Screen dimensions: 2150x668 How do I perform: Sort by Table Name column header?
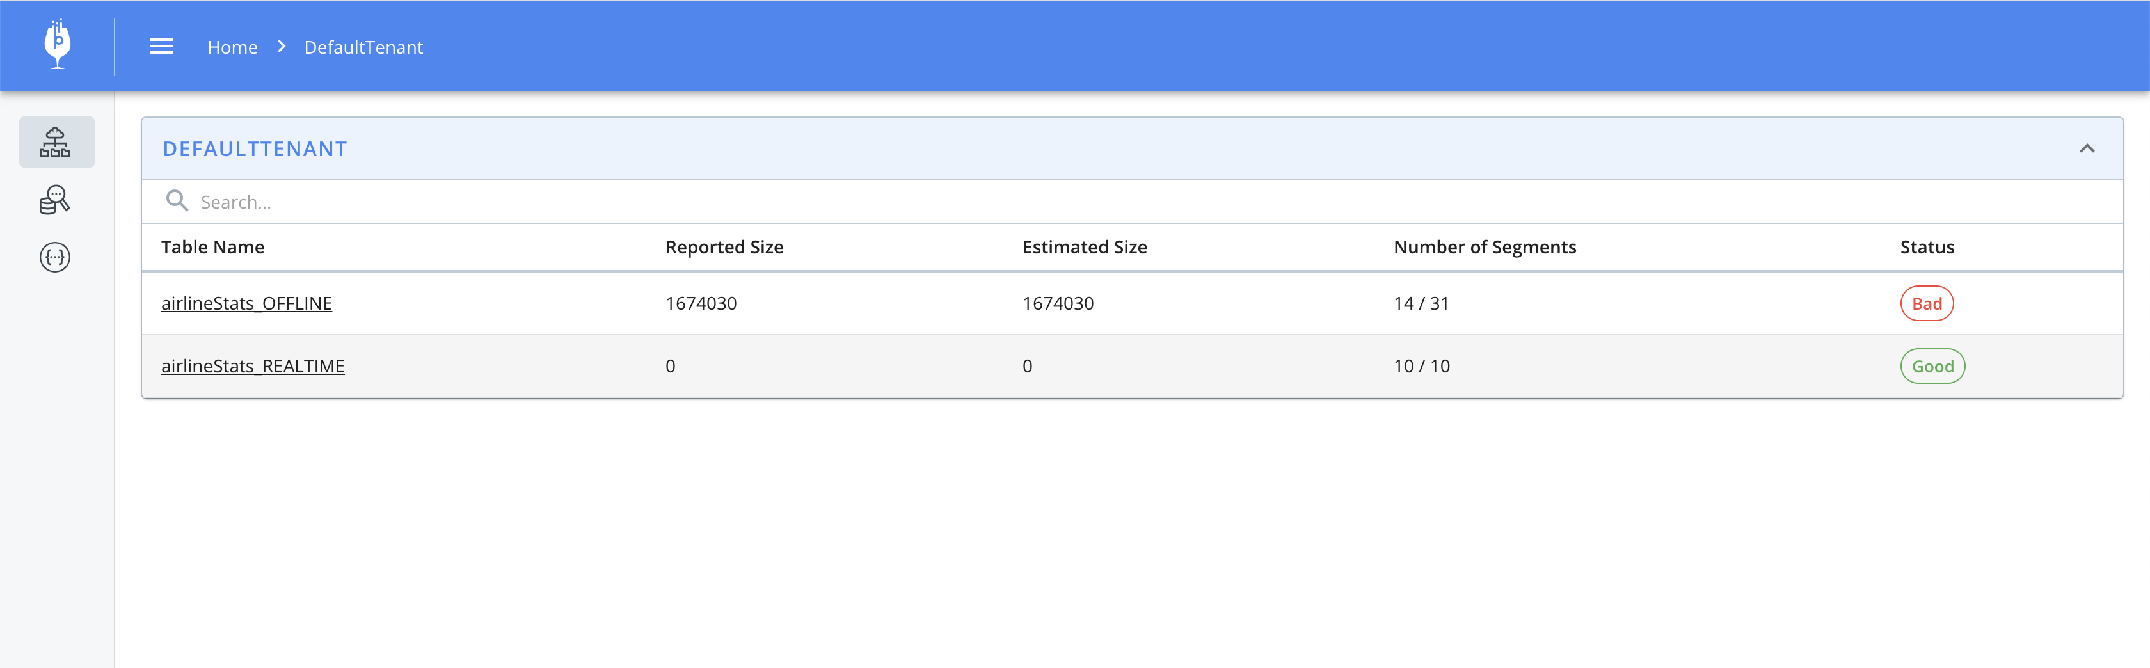click(213, 247)
